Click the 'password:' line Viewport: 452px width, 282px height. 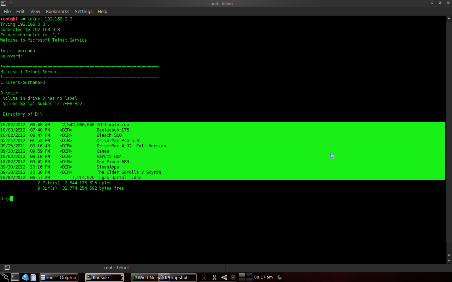[11, 56]
